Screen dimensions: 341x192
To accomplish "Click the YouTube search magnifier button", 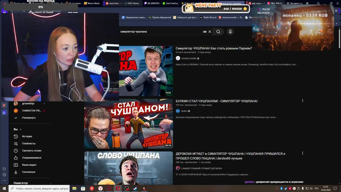I will pos(218,31).
